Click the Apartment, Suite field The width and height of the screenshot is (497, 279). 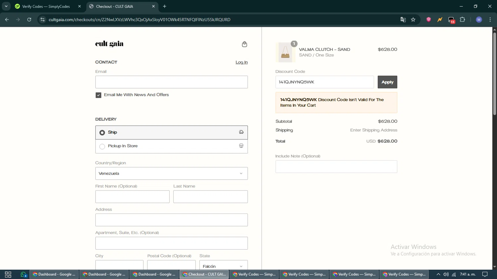172,243
